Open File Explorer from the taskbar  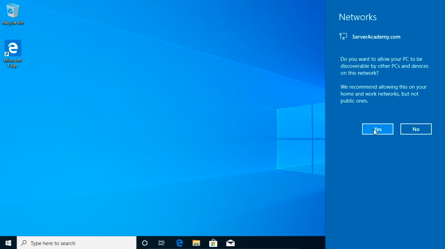(x=196, y=243)
